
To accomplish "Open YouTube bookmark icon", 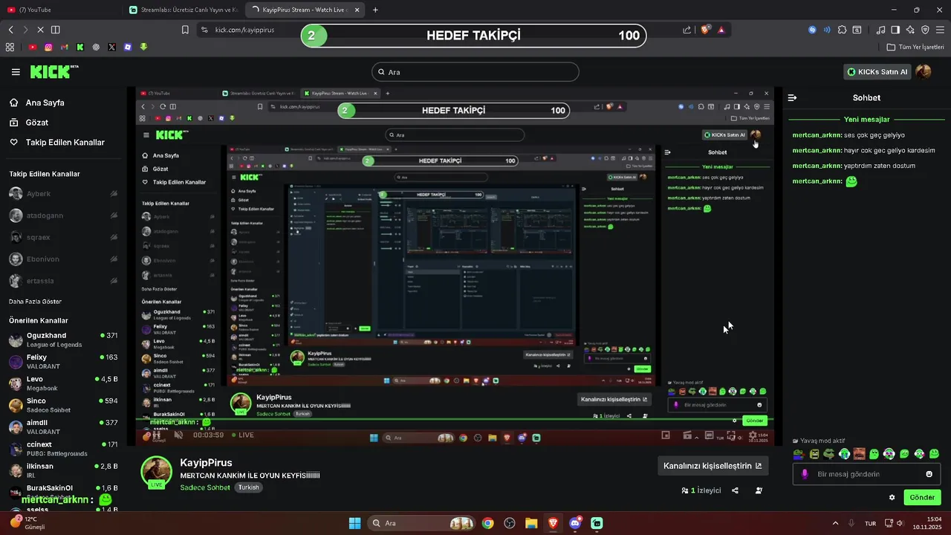I will tap(33, 47).
